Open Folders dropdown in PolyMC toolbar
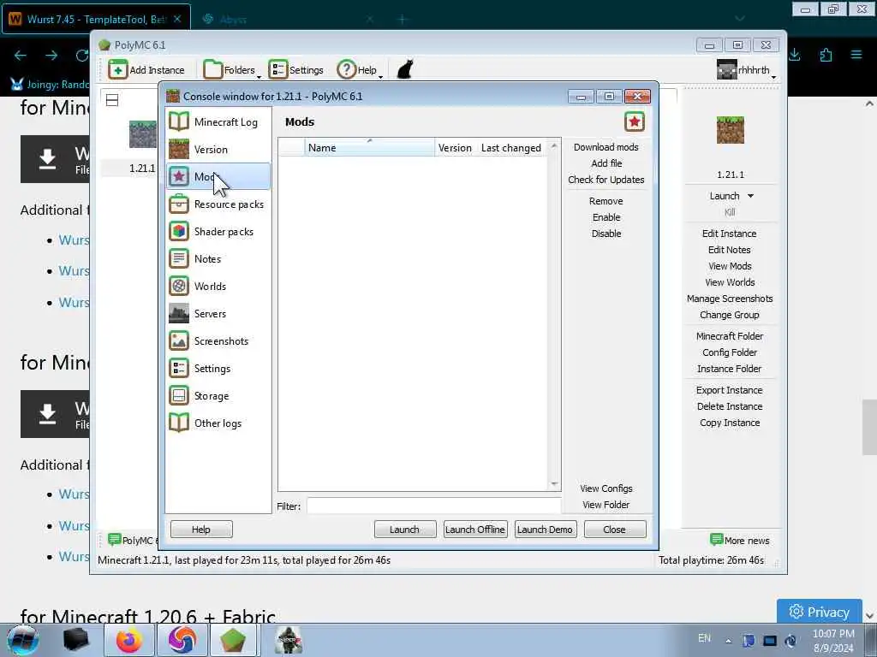Viewport: 877px width, 657px height. click(x=231, y=70)
